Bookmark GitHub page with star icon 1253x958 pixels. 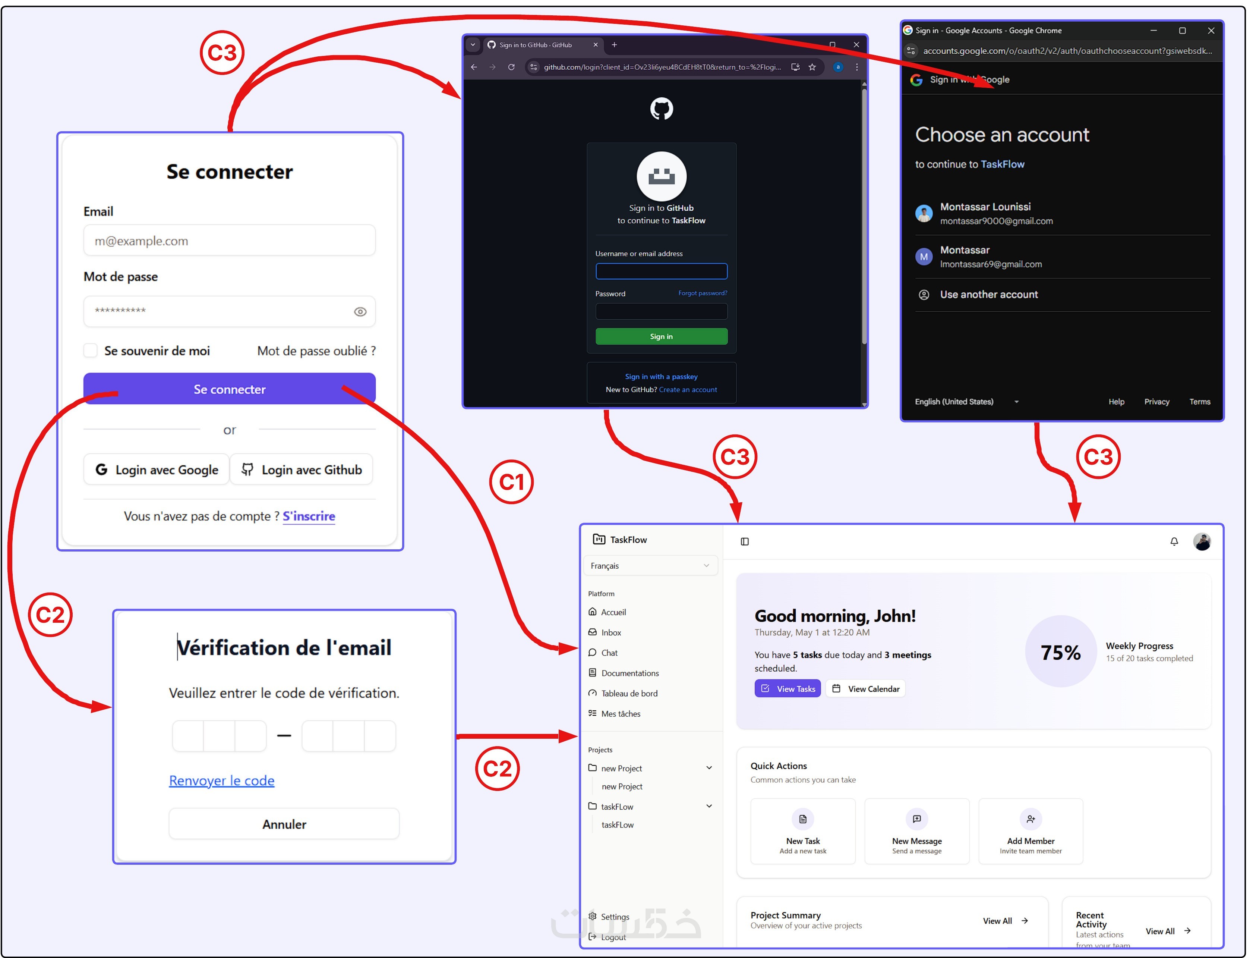coord(812,67)
